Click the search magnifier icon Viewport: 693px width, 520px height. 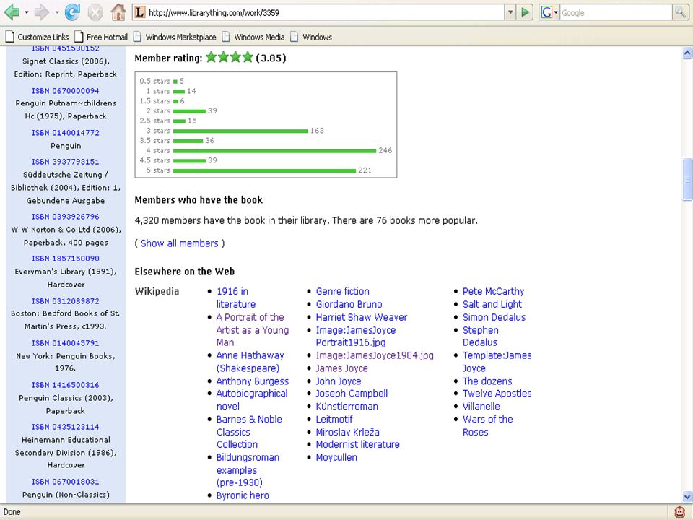(680, 12)
